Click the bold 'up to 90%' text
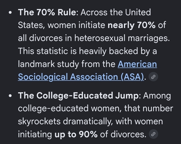 [x=76, y=134]
